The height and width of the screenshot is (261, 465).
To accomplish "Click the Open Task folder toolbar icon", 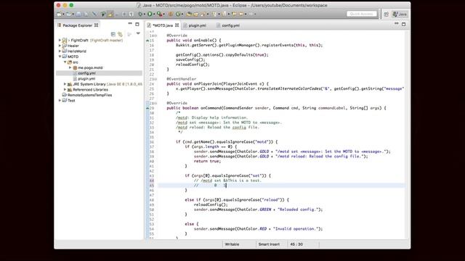I will pyautogui.click(x=195, y=14).
